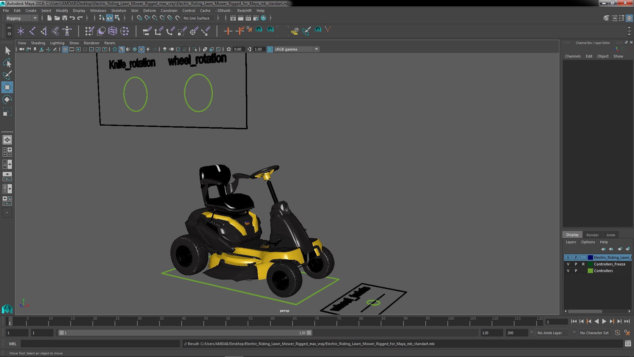Screen dimensions: 634x357
Task: Switch to the Render layer tab
Action: coord(592,235)
